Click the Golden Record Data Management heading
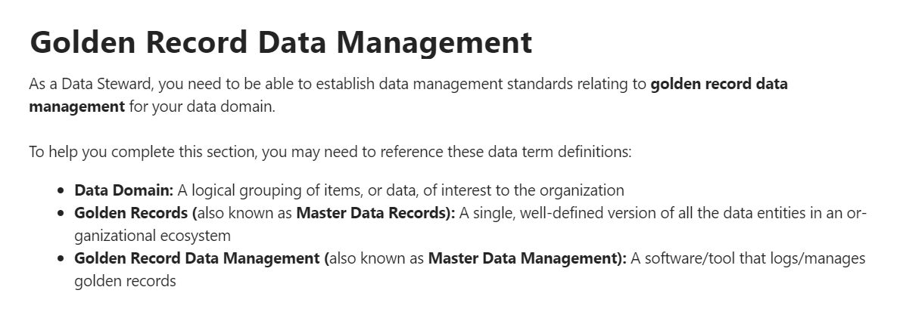The height and width of the screenshot is (321, 903). [x=280, y=42]
